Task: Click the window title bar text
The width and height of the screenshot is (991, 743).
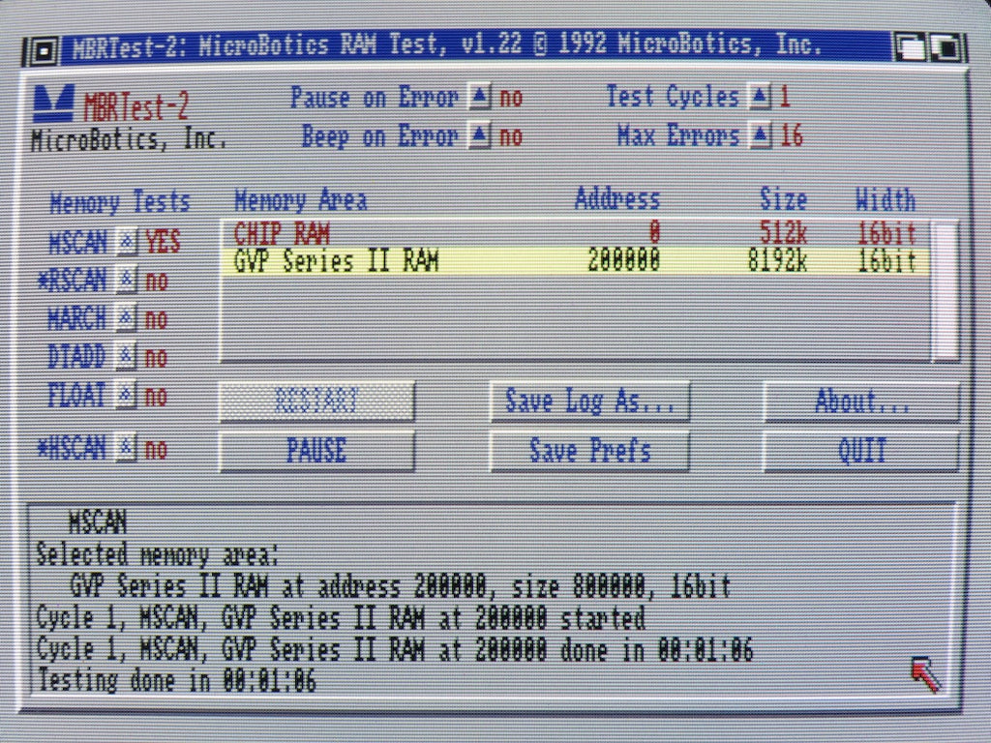Action: pyautogui.click(x=447, y=45)
